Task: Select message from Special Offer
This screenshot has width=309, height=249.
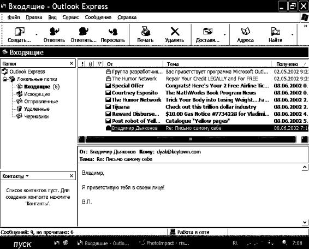Action: coord(193,86)
